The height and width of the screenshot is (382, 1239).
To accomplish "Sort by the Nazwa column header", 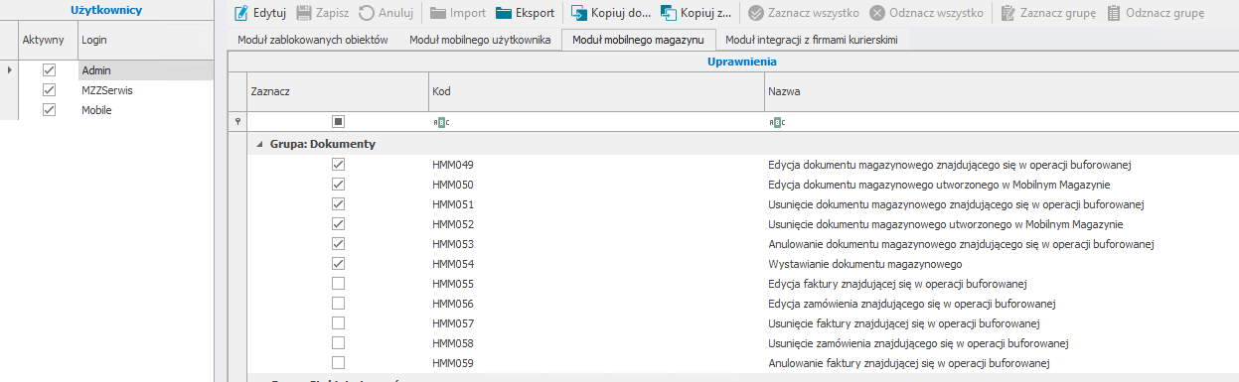I will click(1002, 91).
